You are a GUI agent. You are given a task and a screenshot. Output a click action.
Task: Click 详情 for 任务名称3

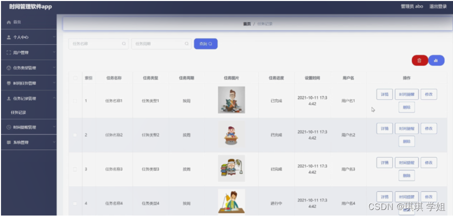(384, 163)
